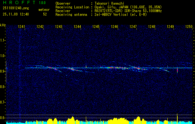Select the Ogaki, Gifu, JAPAN location text
The width and height of the screenshot is (195, 124).
pos(128,7)
